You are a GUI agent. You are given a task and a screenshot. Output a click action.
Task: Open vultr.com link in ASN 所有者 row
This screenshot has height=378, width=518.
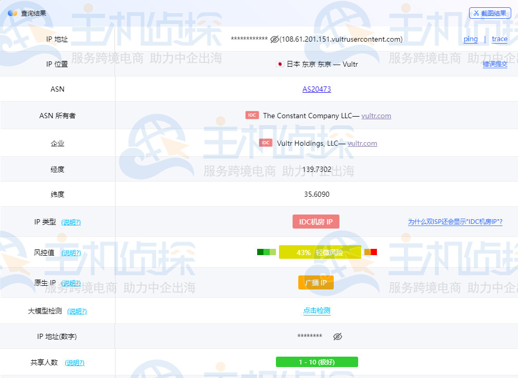point(376,116)
